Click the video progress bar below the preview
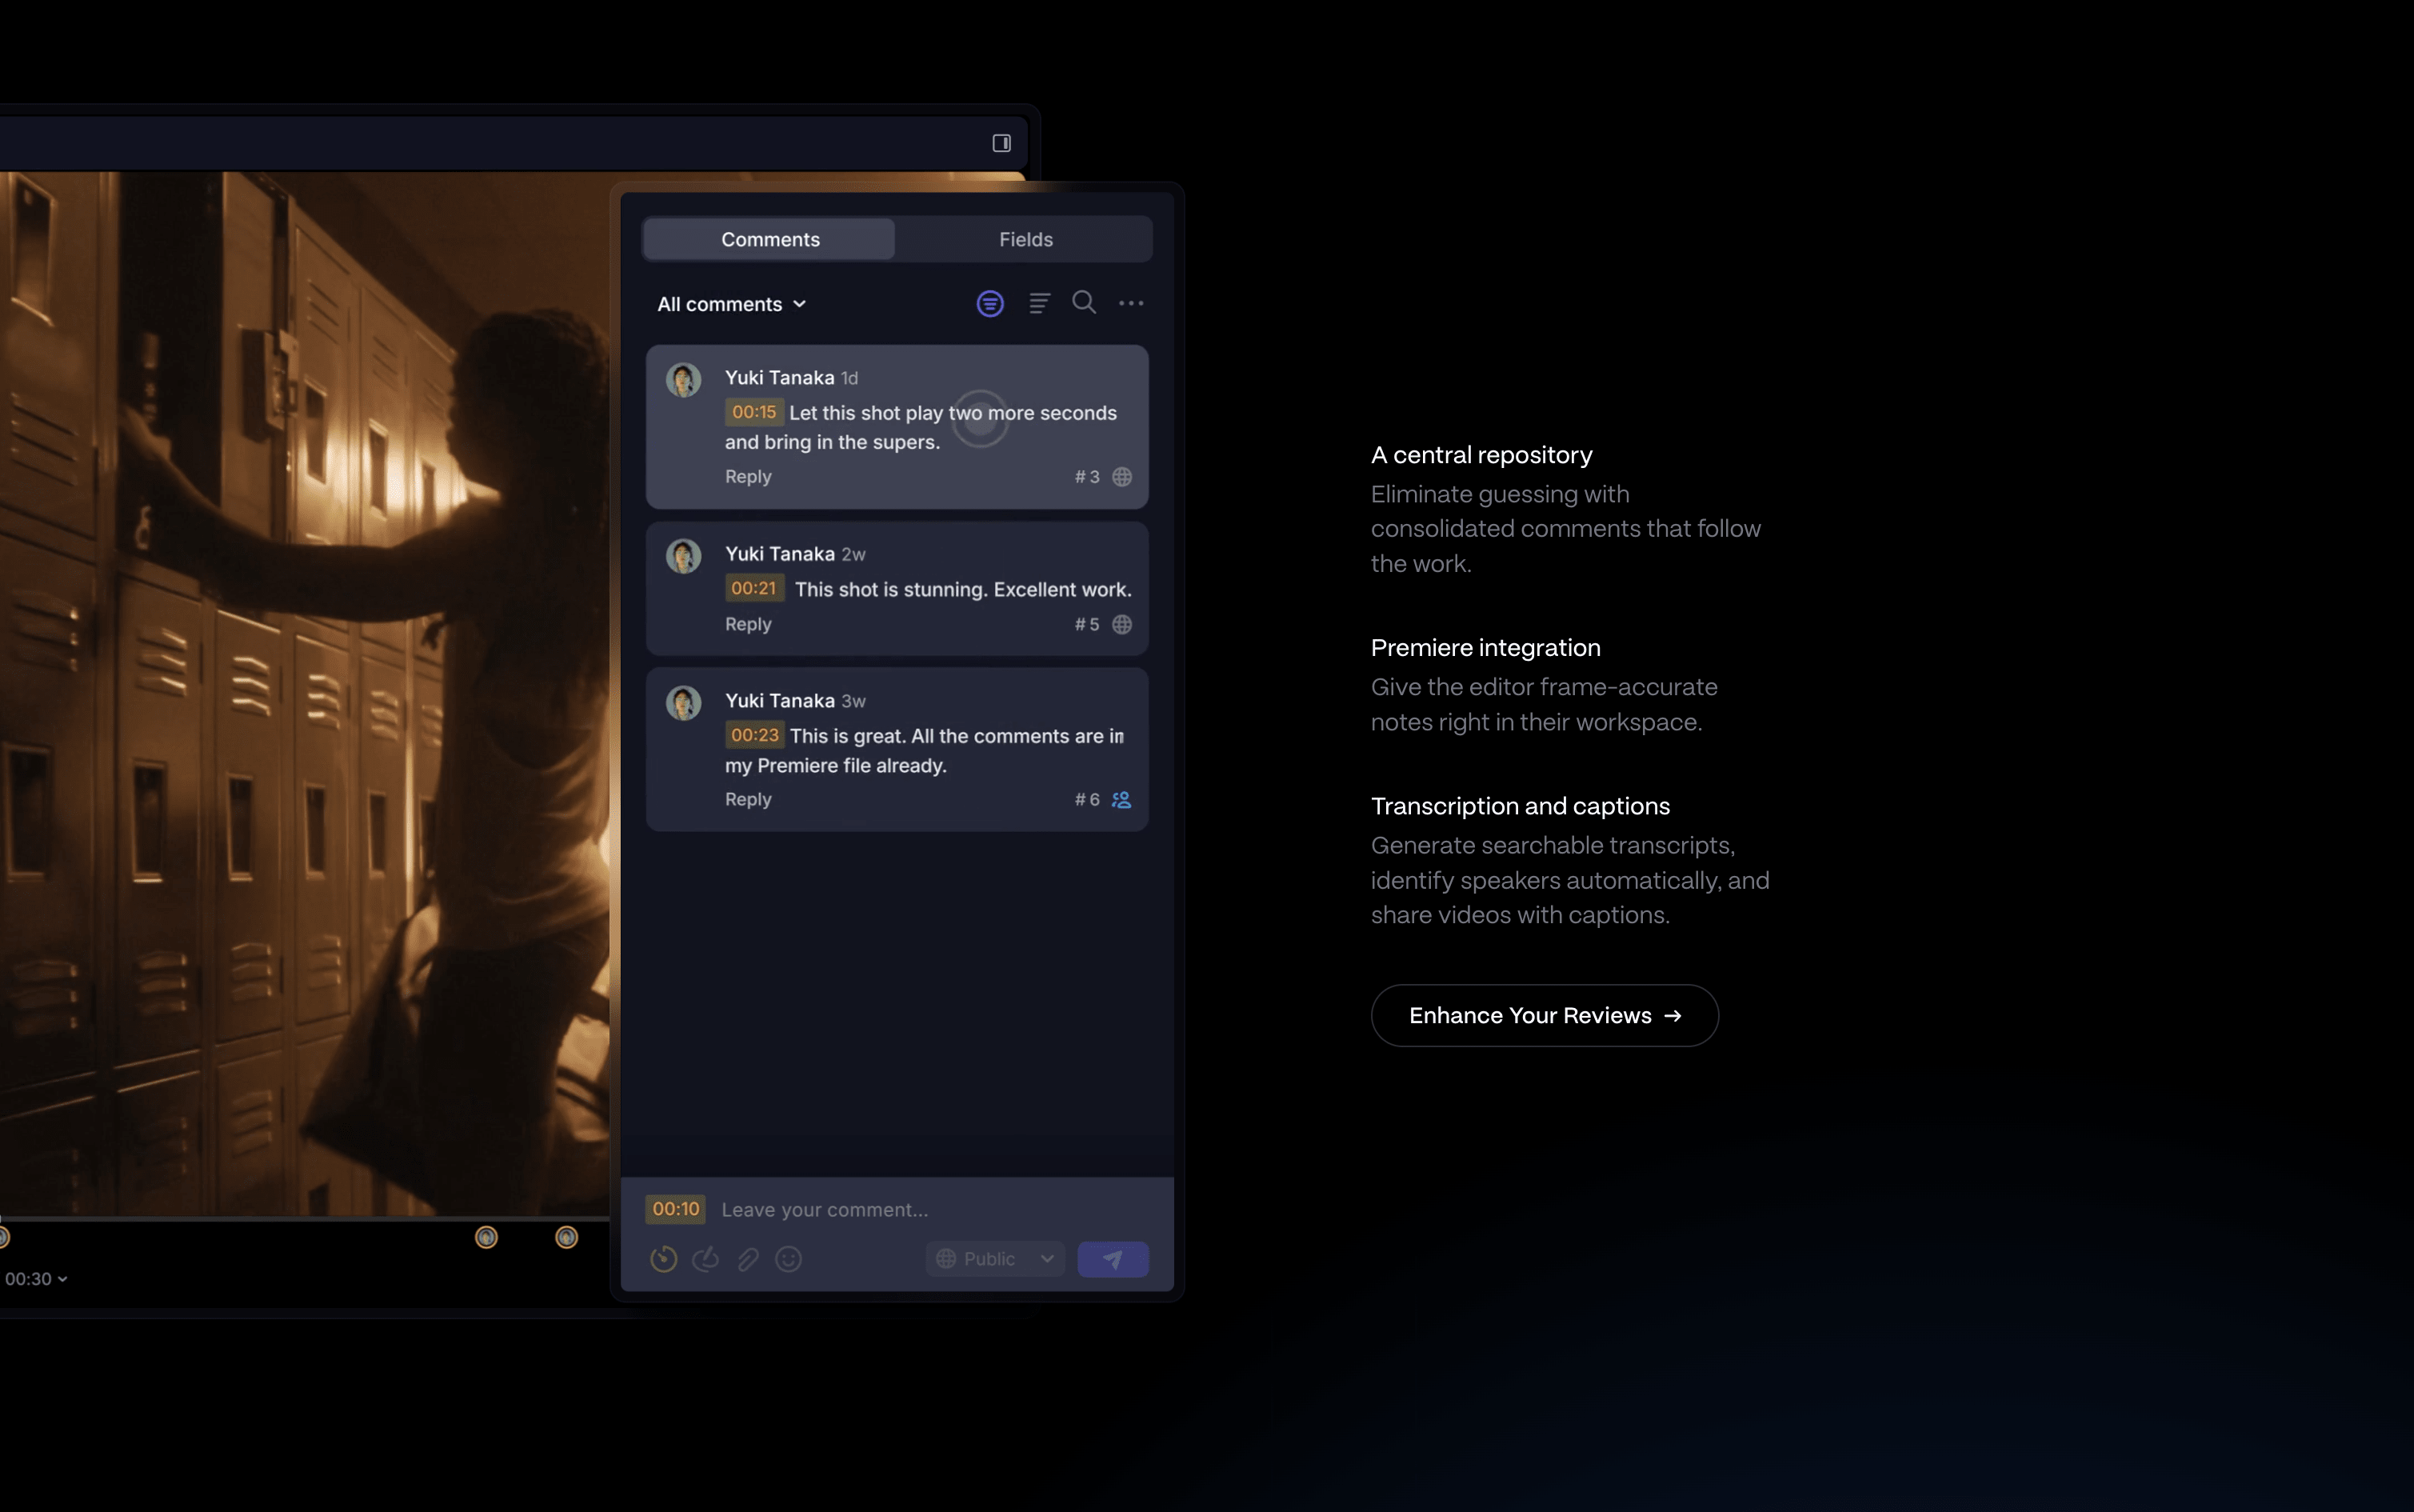 pyautogui.click(x=305, y=1219)
